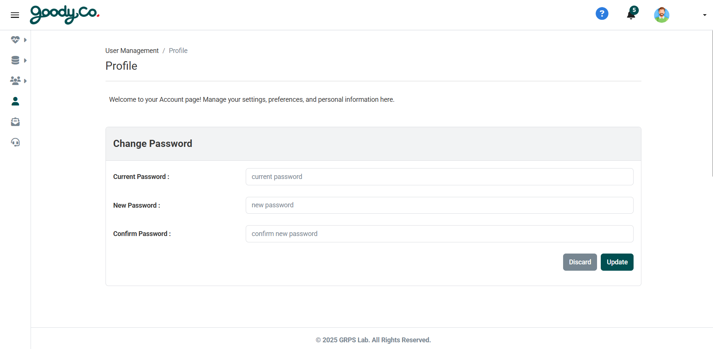Click the user avatar picture

[x=662, y=15]
